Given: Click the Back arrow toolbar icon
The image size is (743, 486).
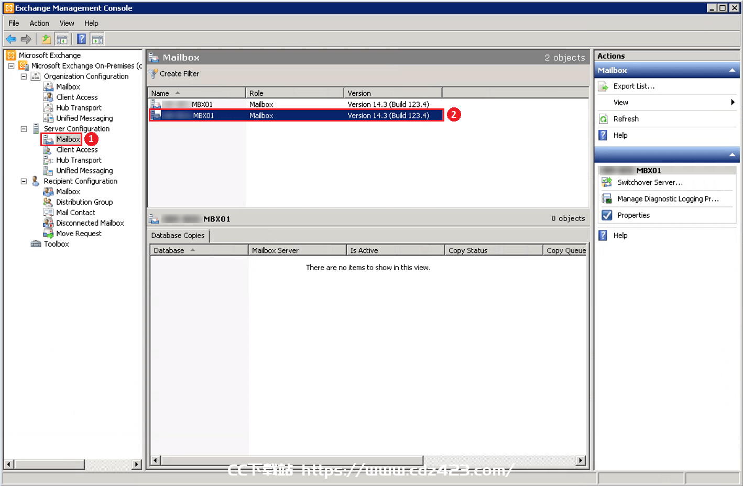Looking at the screenshot, I should pos(11,39).
